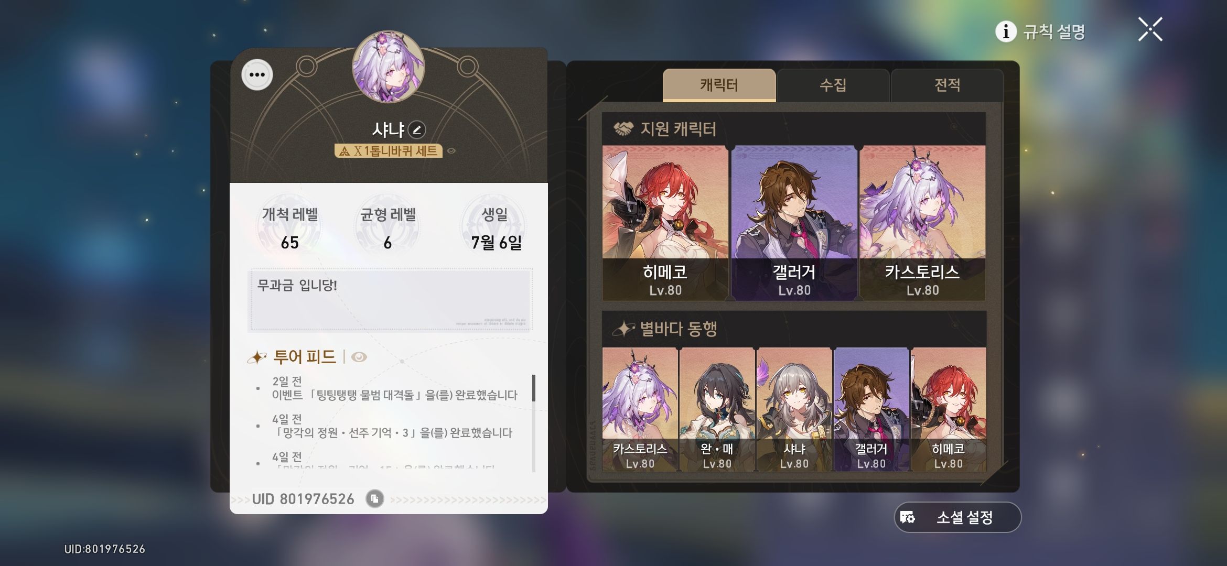Image resolution: width=1227 pixels, height=566 pixels.
Task: Switch to the 전적 tab
Action: [x=947, y=85]
